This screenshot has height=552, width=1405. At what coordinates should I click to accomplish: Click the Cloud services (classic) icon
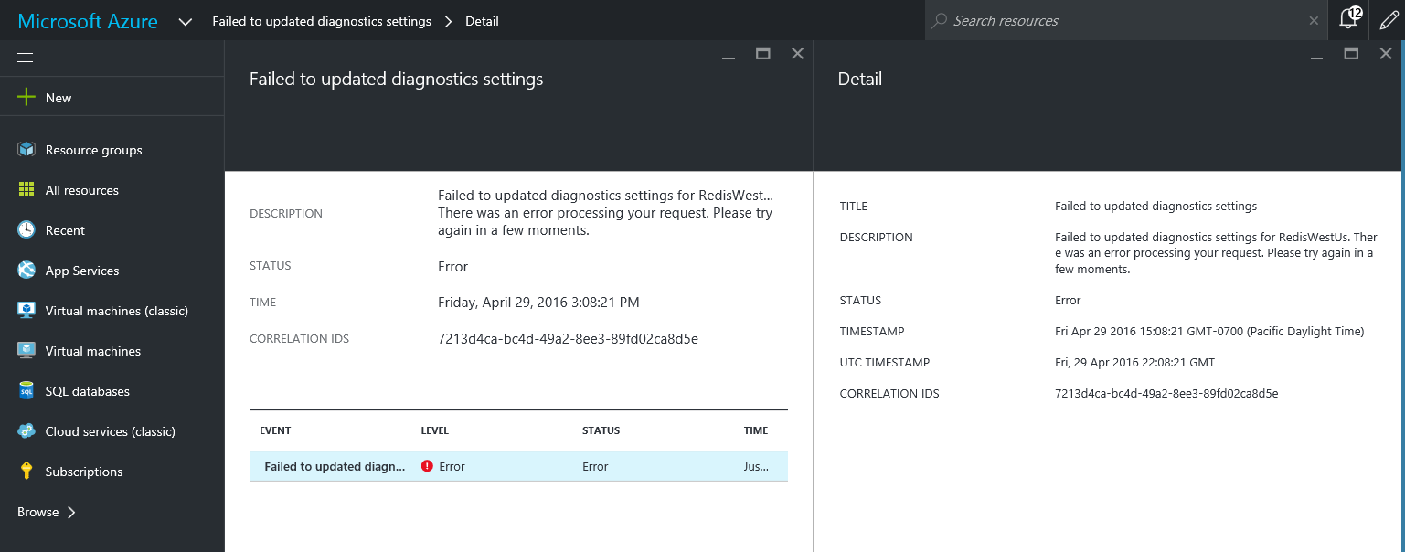point(27,431)
